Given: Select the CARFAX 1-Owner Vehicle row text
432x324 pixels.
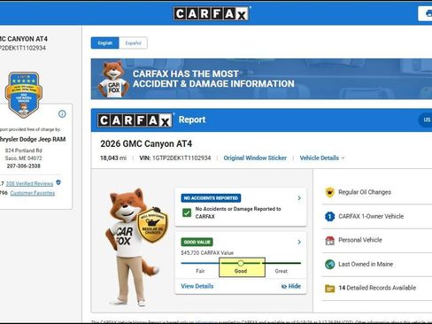Looking at the screenshot, I should point(371,216).
